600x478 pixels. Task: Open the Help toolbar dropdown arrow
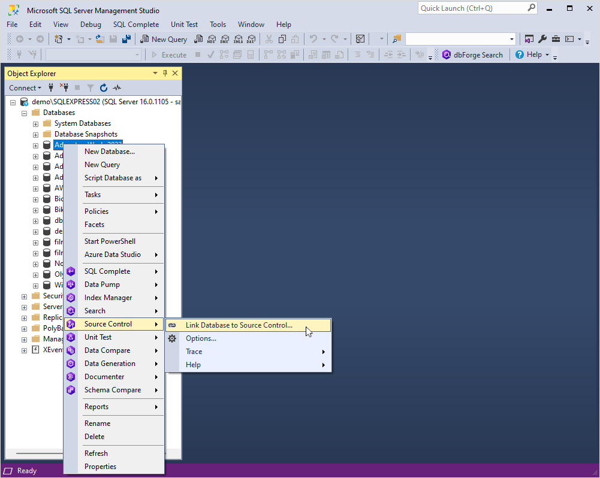tap(547, 55)
